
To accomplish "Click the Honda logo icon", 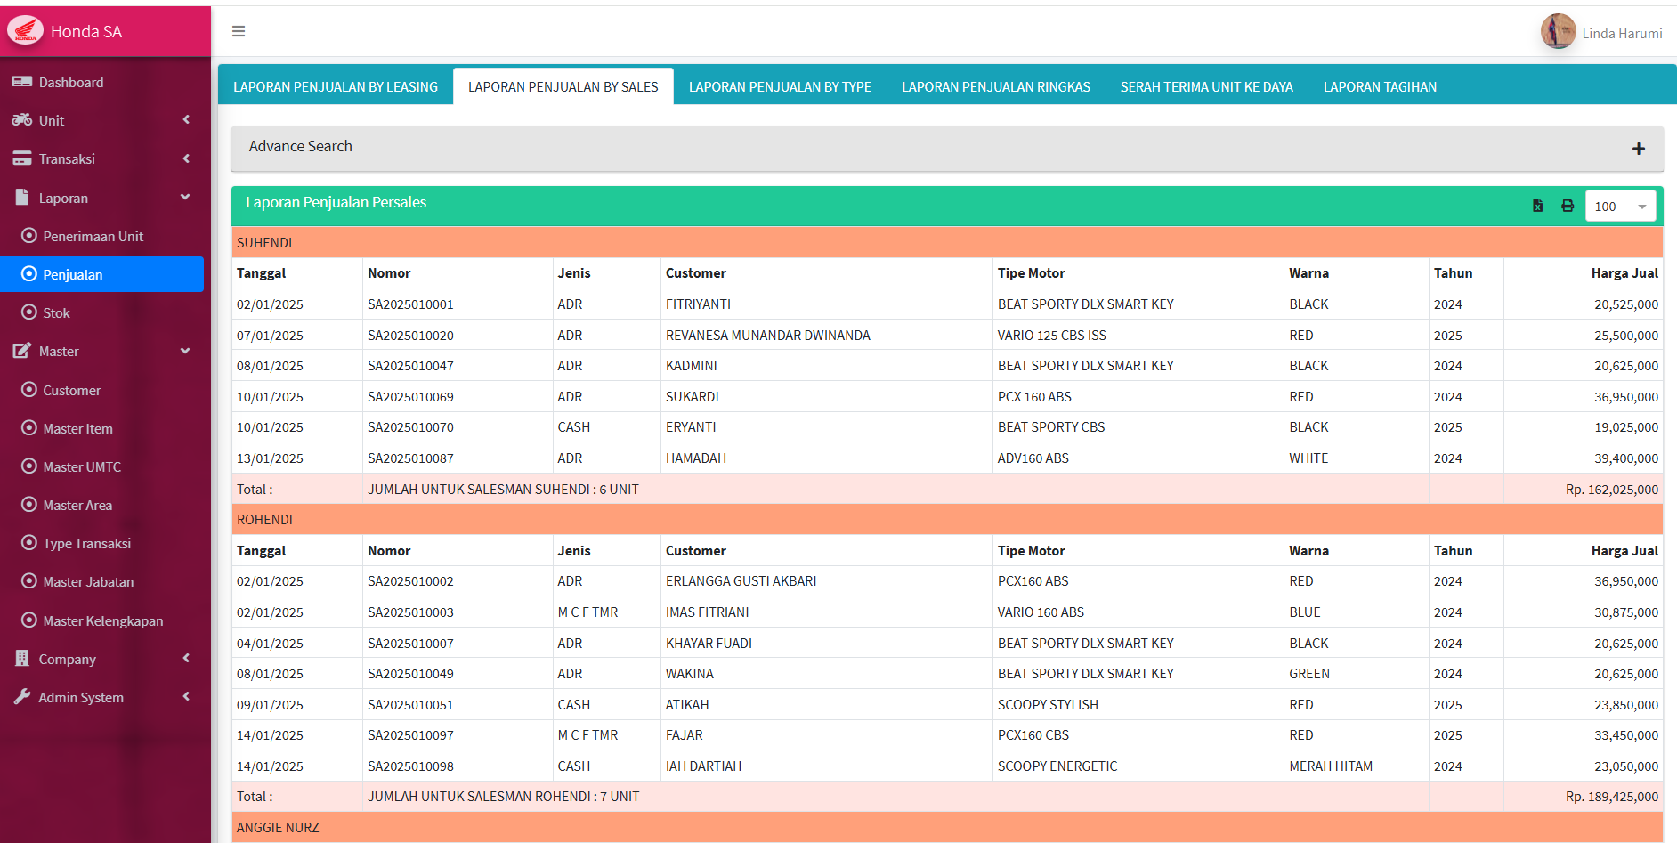I will coord(25,31).
